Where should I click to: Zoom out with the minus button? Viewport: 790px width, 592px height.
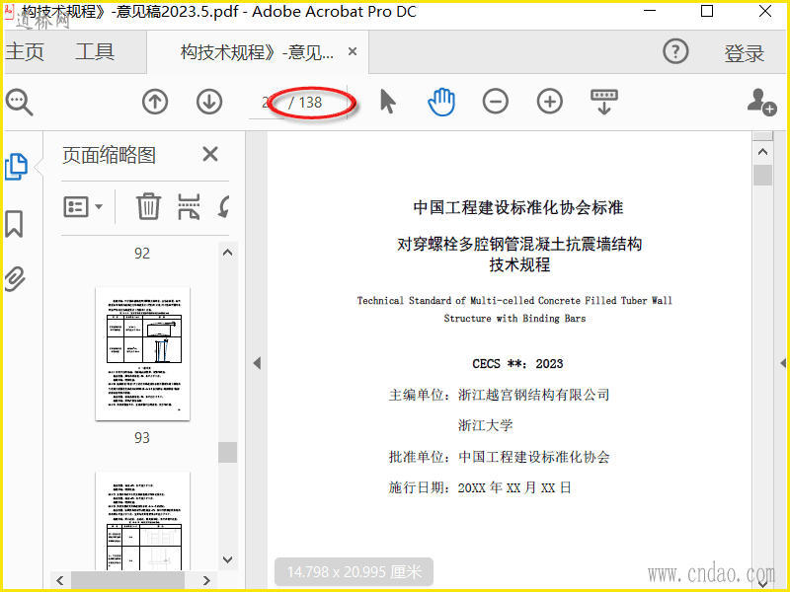click(496, 102)
